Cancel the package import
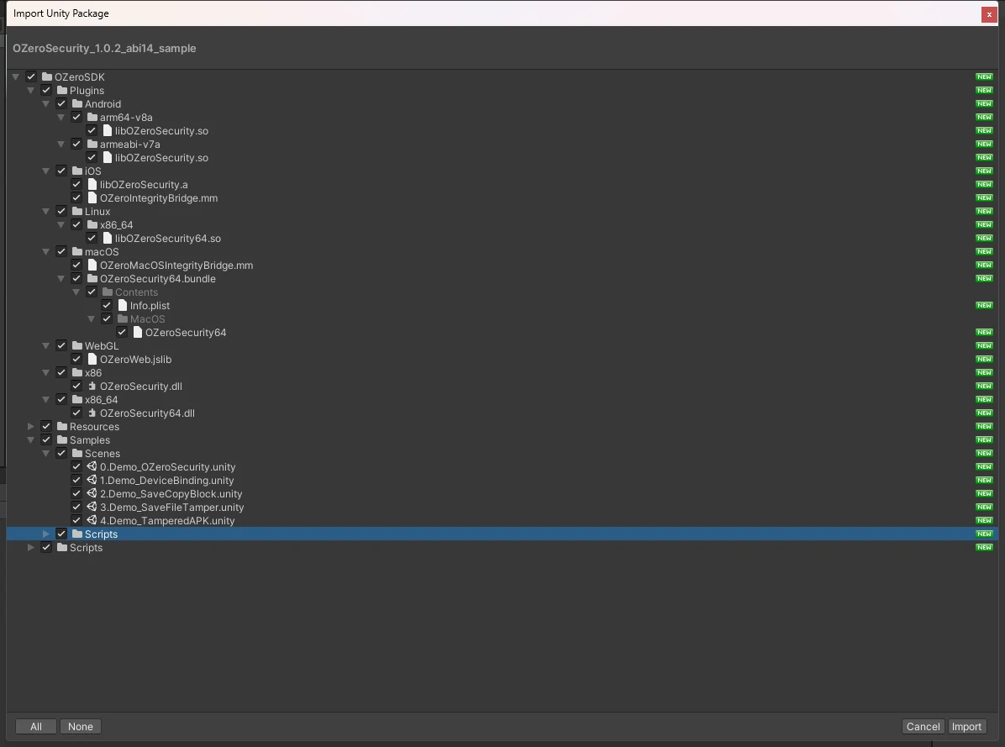The image size is (1005, 747). 923,727
